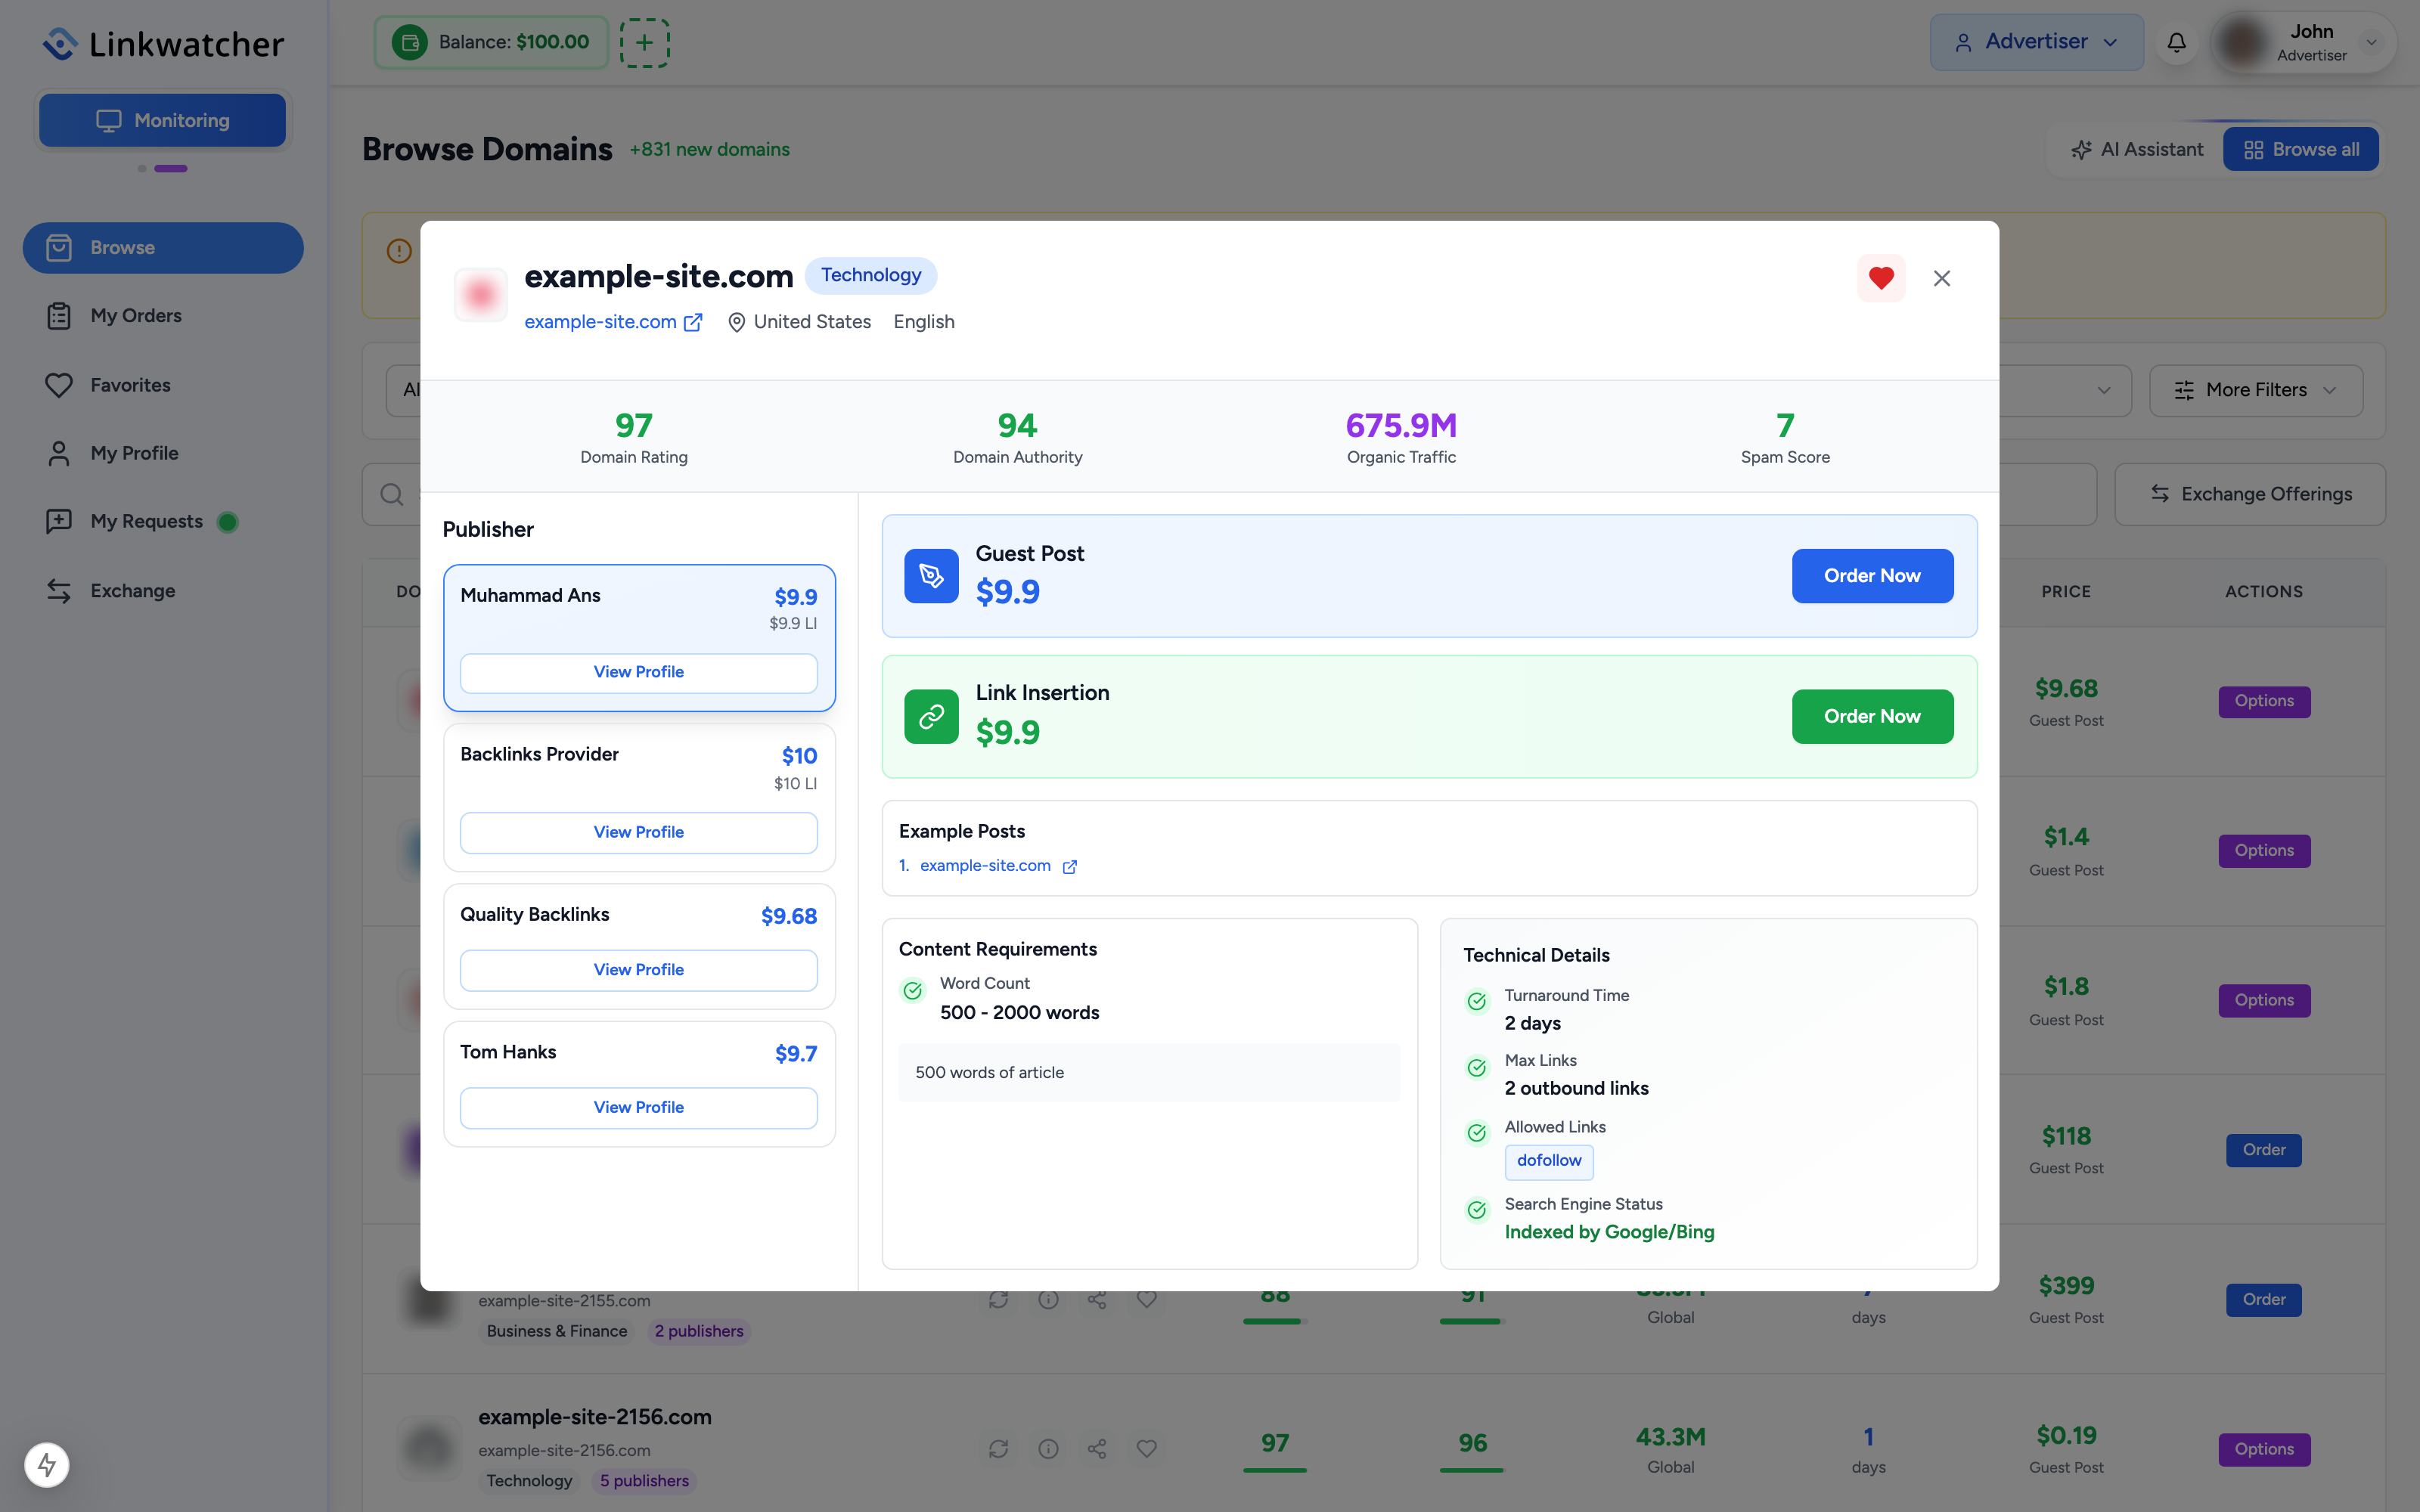Screen dimensions: 2420x1512
Task: Order the Link Insertion now
Action: coord(1872,716)
